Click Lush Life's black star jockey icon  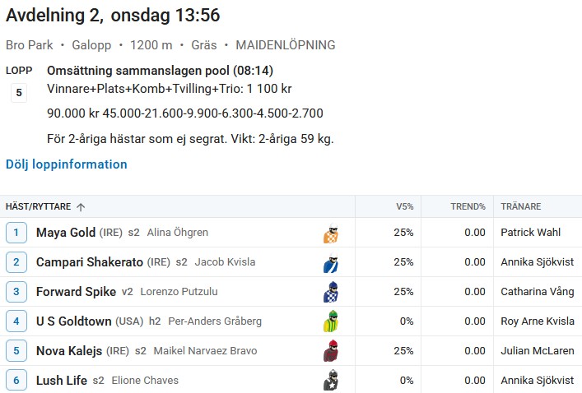[331, 381]
